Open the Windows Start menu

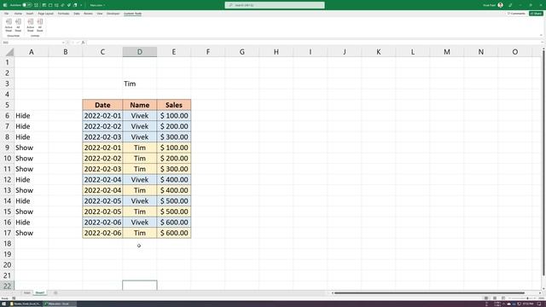pyautogui.click(x=3, y=304)
